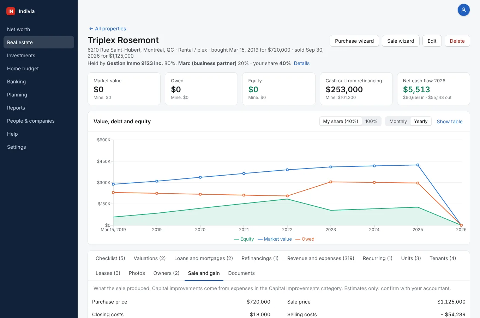Switch chart to My share (40%)

[x=341, y=122]
